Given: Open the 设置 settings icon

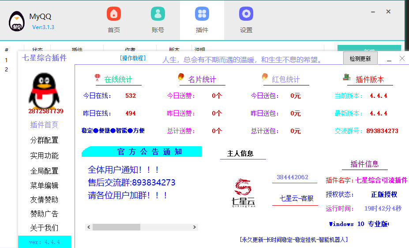Looking at the screenshot, I should [x=246, y=14].
